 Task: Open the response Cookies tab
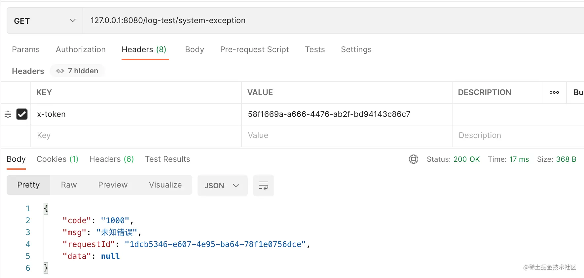pos(57,159)
